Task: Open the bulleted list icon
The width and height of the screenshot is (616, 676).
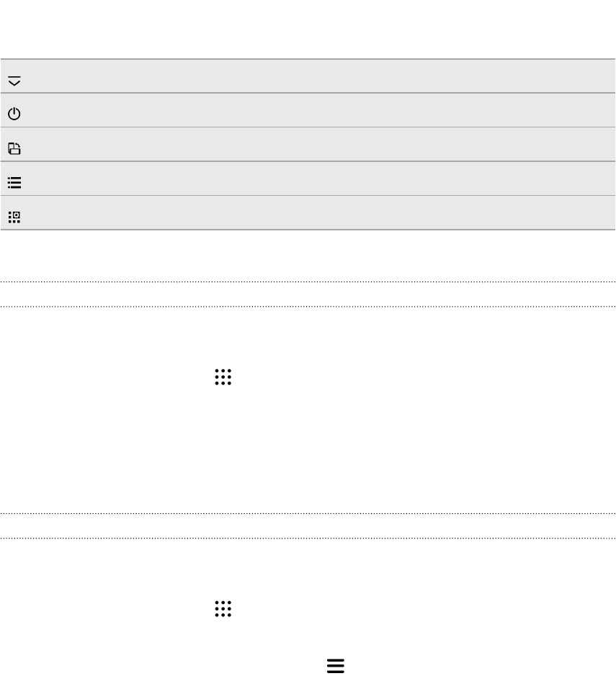Action: 14,183
